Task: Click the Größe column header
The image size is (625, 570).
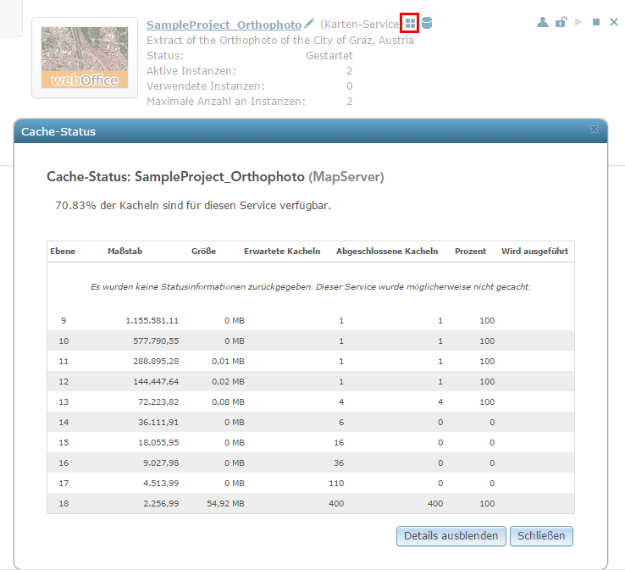Action: tap(204, 251)
